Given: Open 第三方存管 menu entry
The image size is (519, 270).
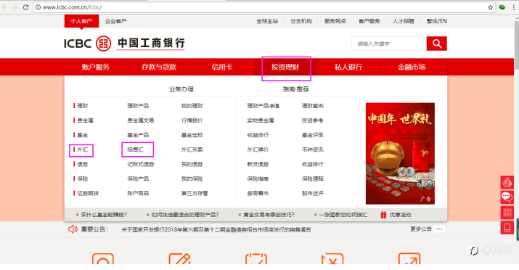Looking at the screenshot, I should coord(195,193).
